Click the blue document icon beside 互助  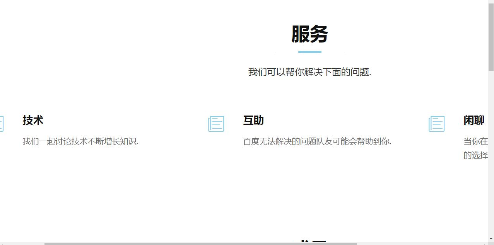coord(216,124)
